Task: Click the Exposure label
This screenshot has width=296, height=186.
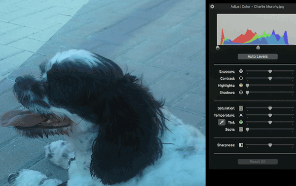Action: 227,71
